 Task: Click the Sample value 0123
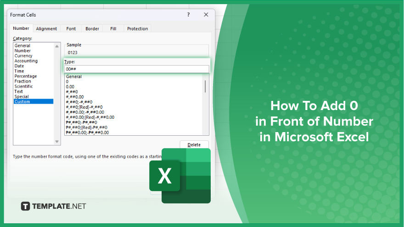pos(73,52)
